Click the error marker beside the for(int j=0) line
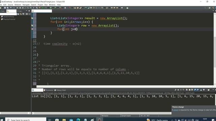Viewport: 216px width, 121px height. click(x=32, y=29)
